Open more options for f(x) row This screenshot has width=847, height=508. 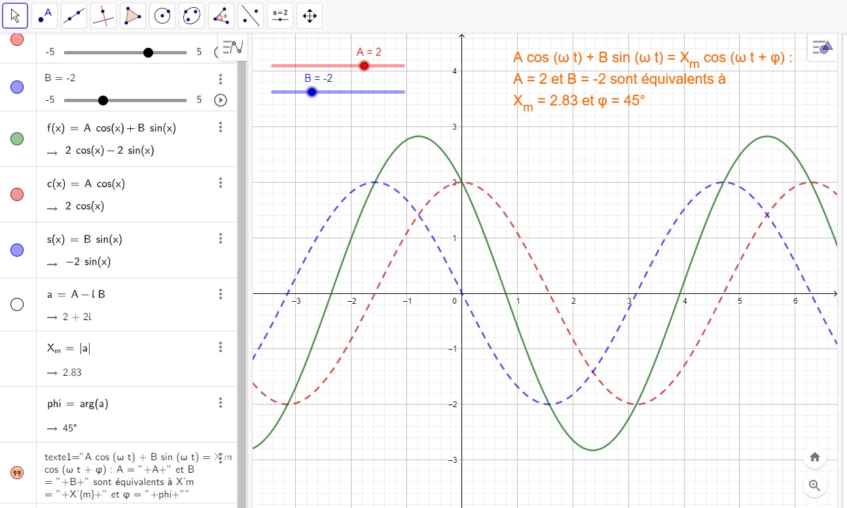[x=221, y=127]
